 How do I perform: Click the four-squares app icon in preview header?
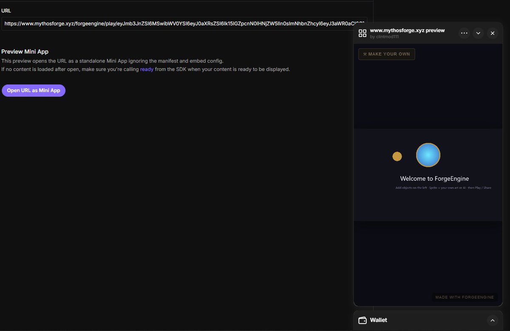(363, 33)
